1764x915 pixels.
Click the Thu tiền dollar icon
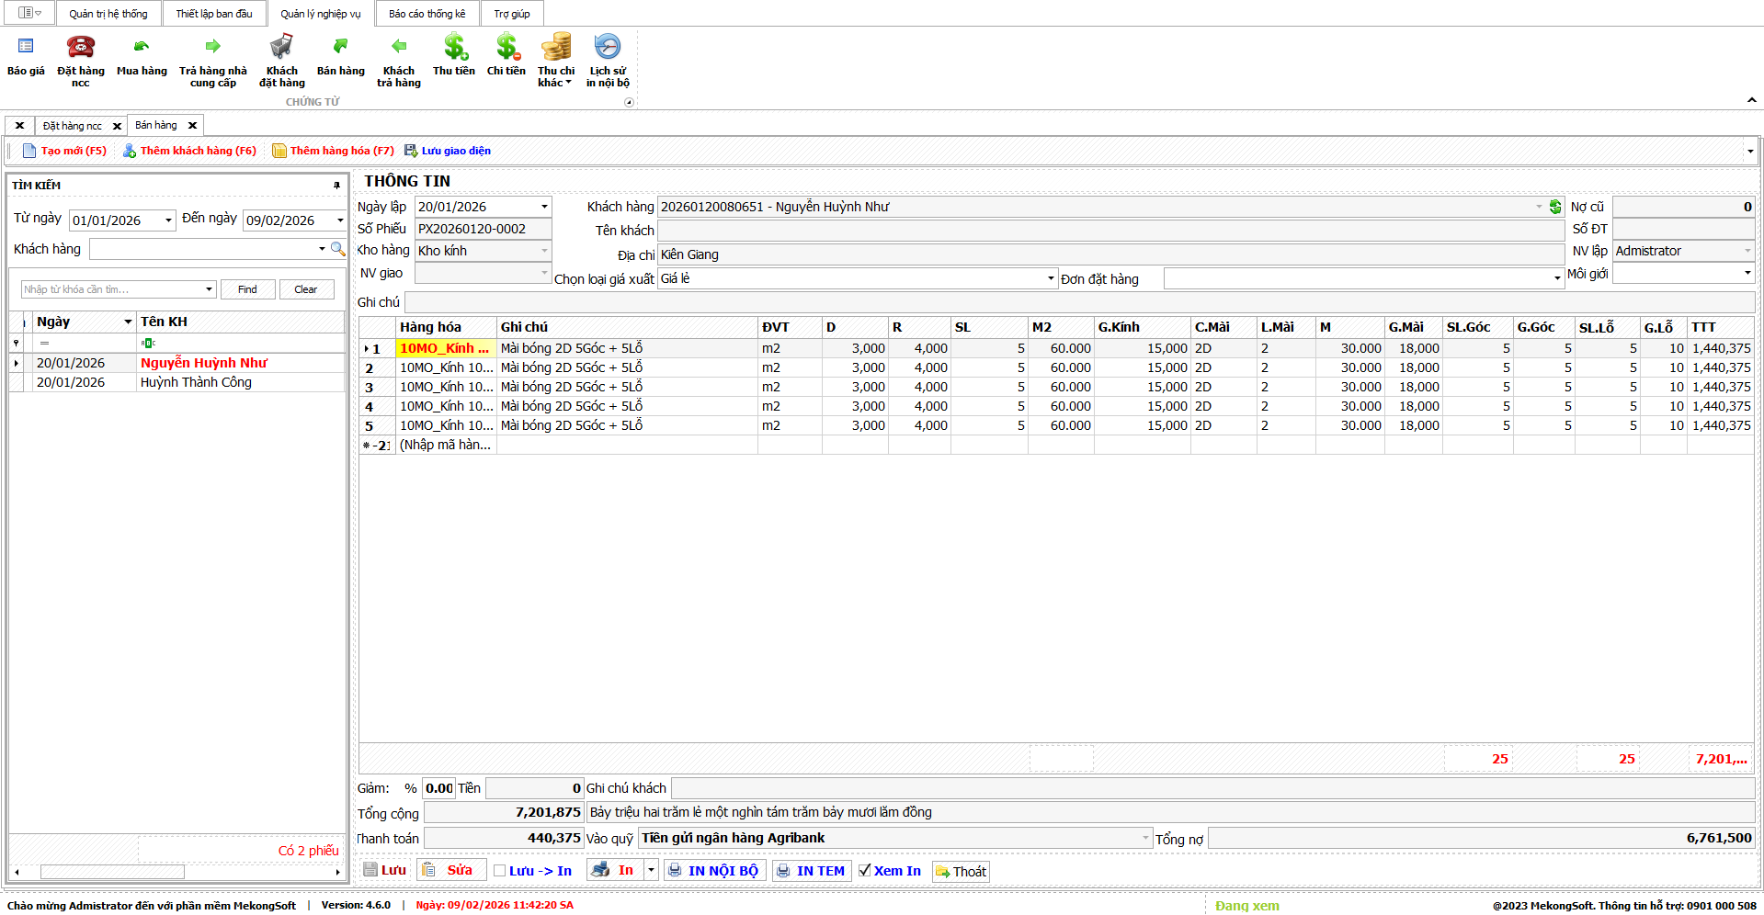pyautogui.click(x=454, y=47)
